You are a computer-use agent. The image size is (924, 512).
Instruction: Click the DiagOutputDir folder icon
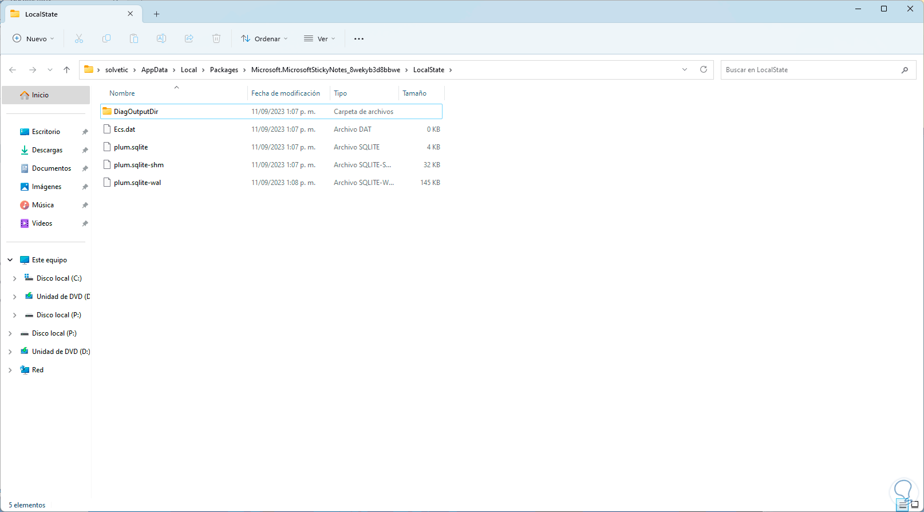click(107, 111)
